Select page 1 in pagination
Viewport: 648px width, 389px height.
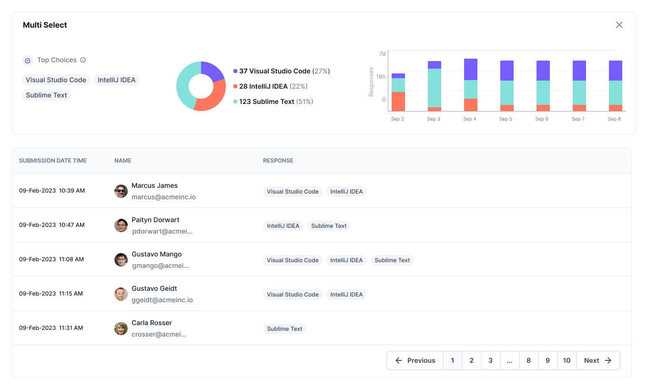pyautogui.click(x=453, y=360)
